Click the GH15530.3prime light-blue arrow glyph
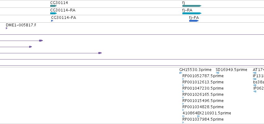Screen dimensions: 264x124 181,73
